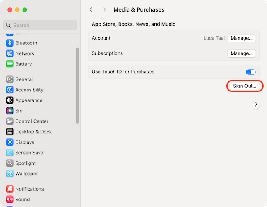Viewport: 267px width, 207px height.
Task: Click the sidebar Search field
Action: tap(40, 25)
